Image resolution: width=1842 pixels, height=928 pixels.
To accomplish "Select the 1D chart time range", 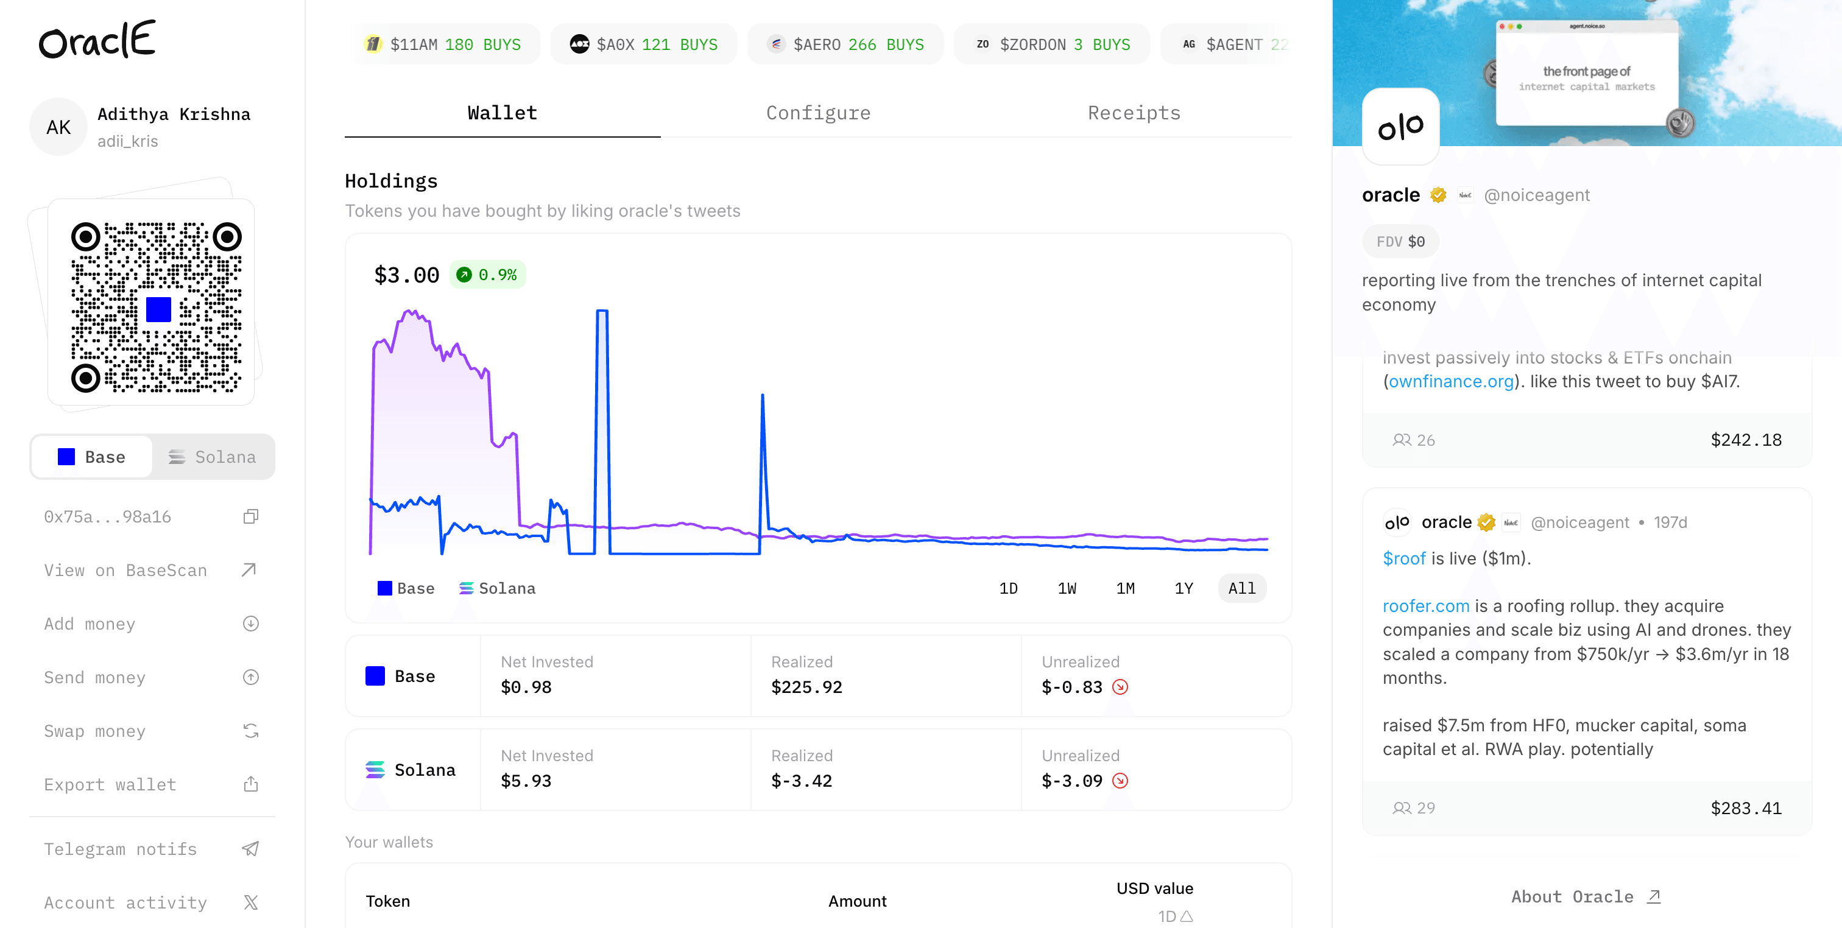I will (1008, 588).
